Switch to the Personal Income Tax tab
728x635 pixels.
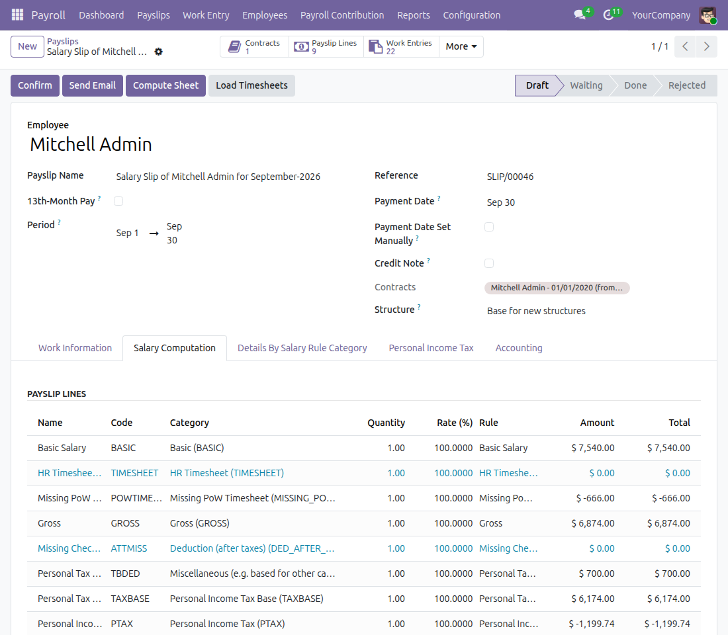pyautogui.click(x=431, y=348)
